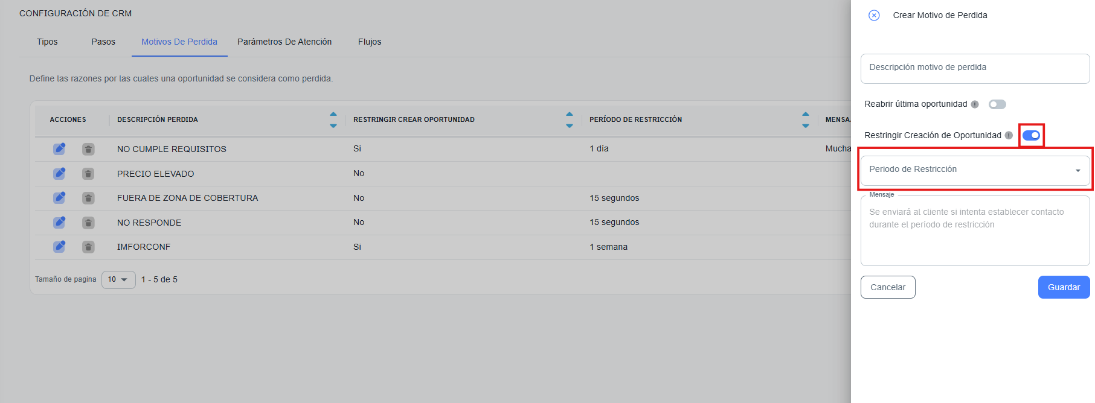Click the Guardar button
Image resolution: width=1095 pixels, height=403 pixels.
click(1064, 287)
